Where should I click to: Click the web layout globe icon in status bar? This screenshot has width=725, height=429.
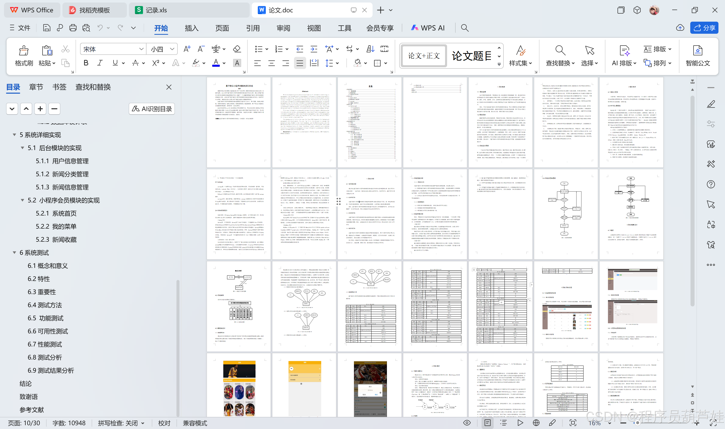(536, 423)
